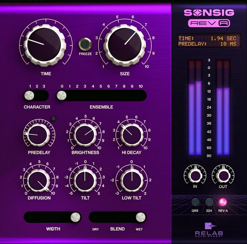
Task: Click CHARACTER position 3 label
Action: click(44, 86)
